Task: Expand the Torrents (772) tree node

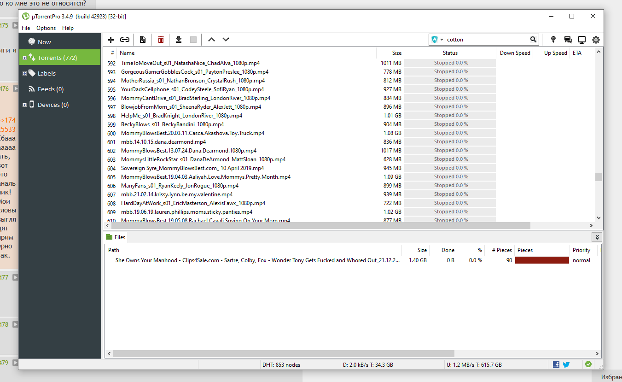Action: coord(24,58)
